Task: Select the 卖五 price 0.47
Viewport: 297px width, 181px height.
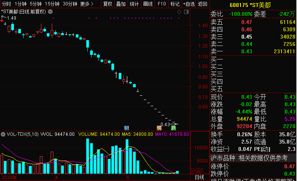Action: 247,22
